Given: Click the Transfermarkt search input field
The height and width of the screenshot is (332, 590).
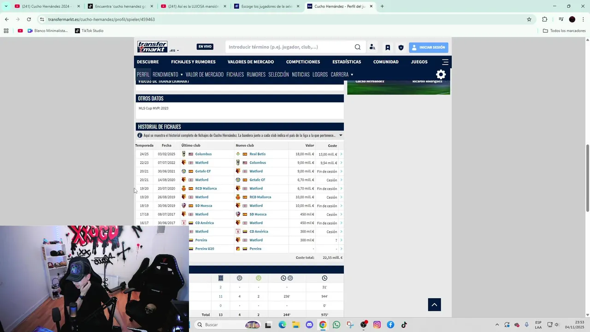Looking at the screenshot, I should (289, 47).
